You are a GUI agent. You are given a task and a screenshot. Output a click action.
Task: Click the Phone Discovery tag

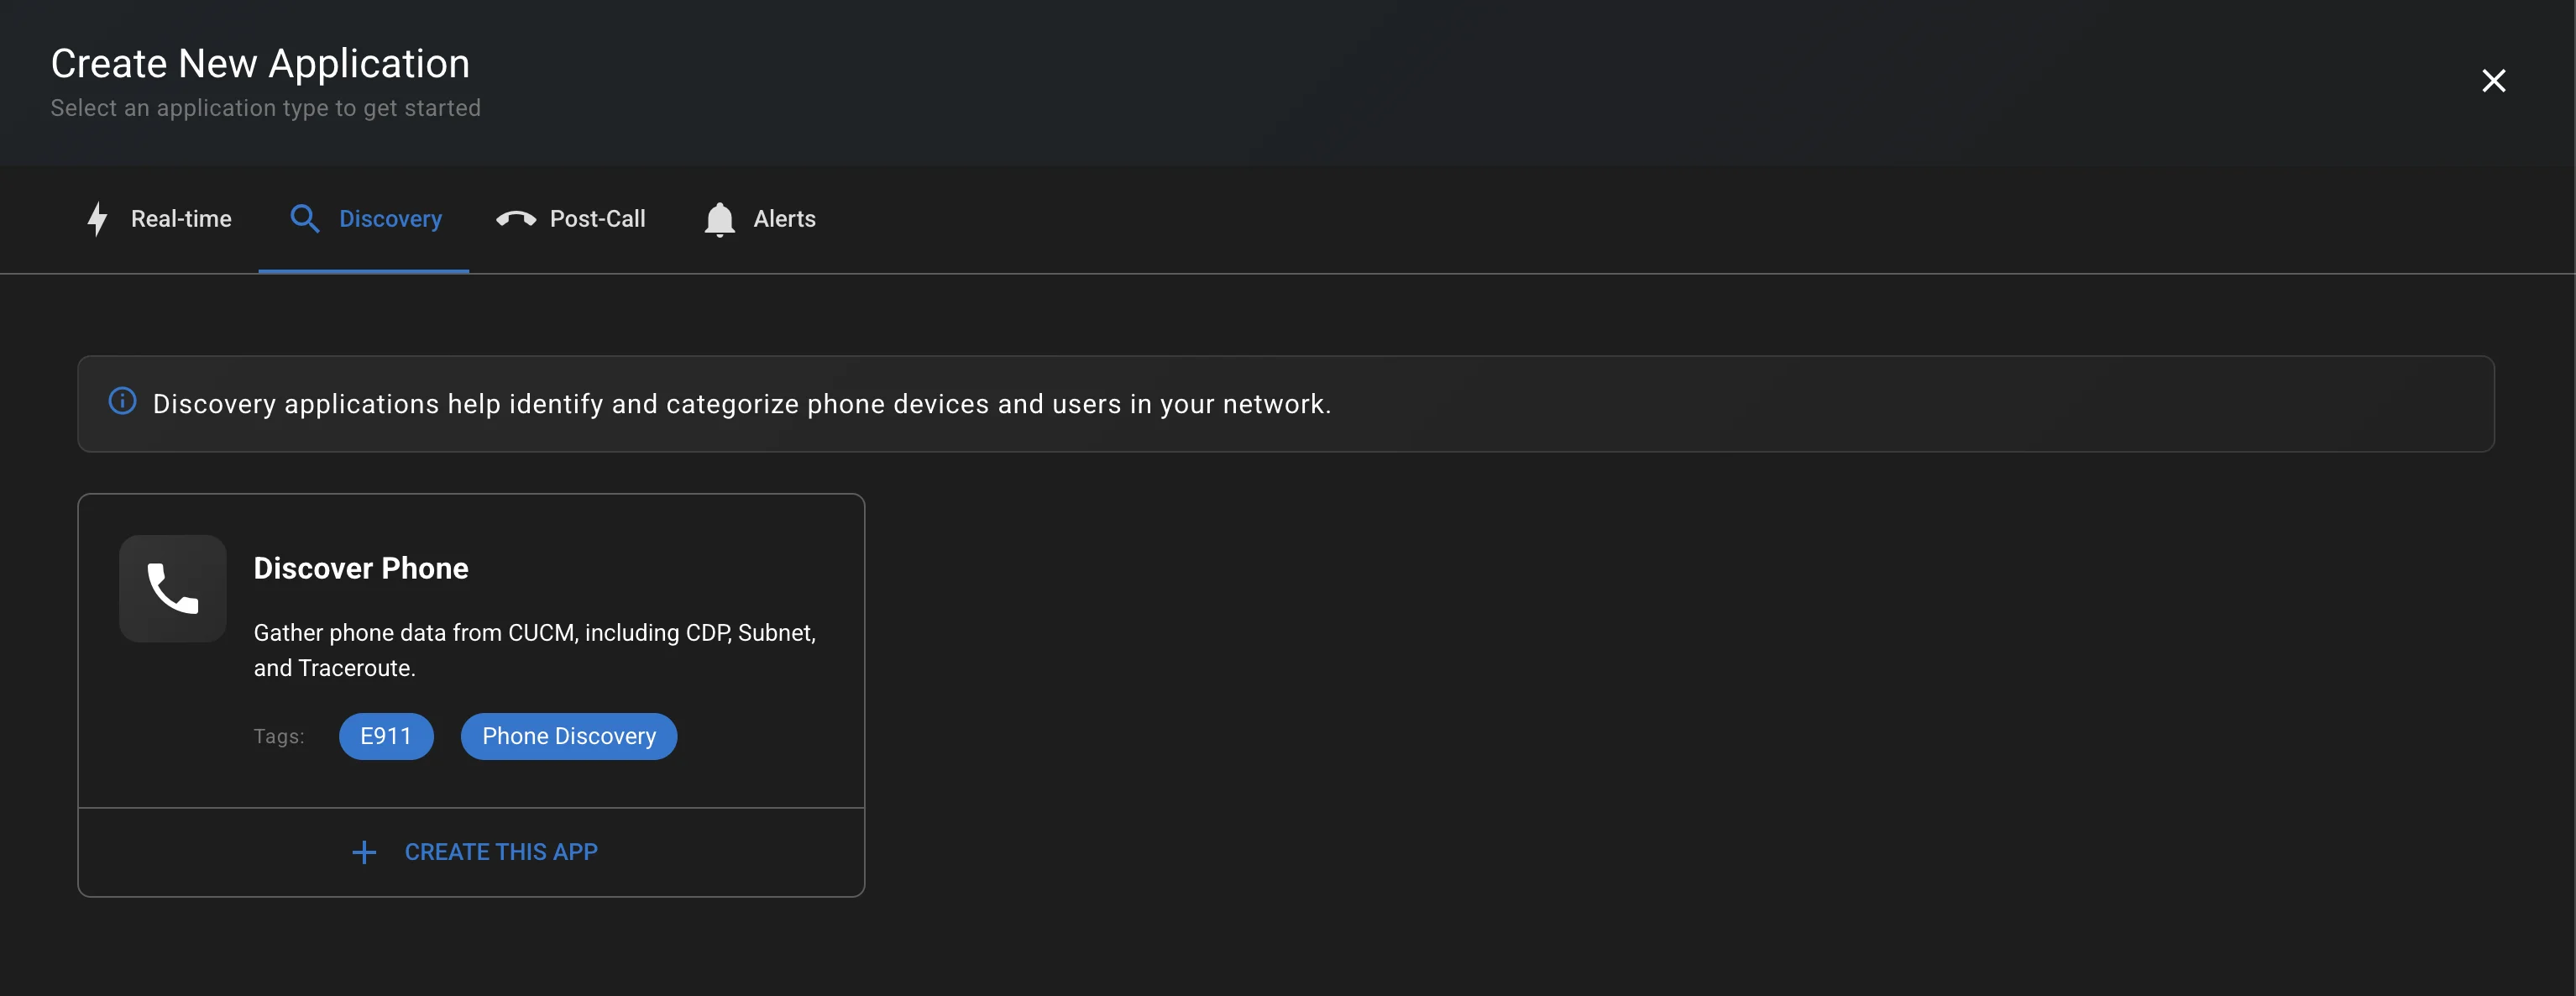coord(569,736)
